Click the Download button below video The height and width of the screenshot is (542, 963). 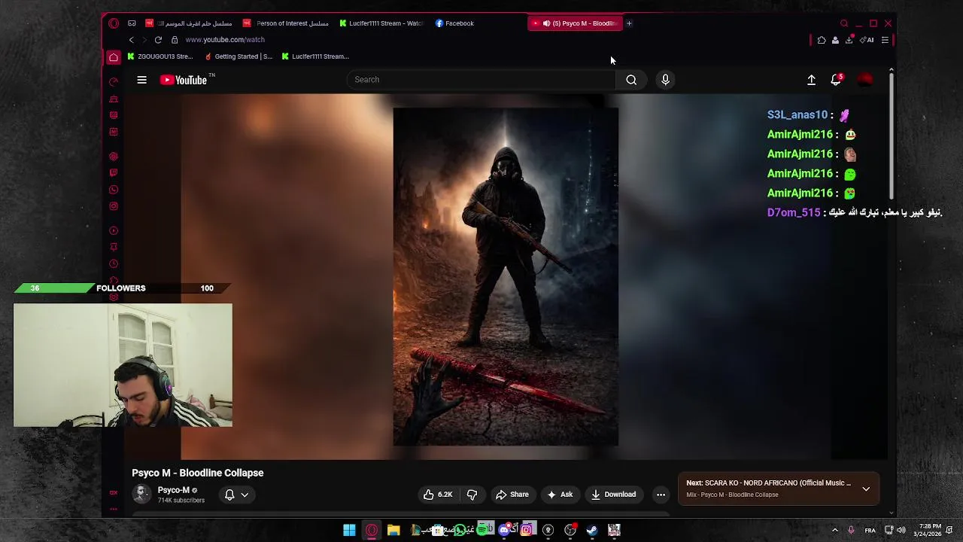click(x=613, y=495)
